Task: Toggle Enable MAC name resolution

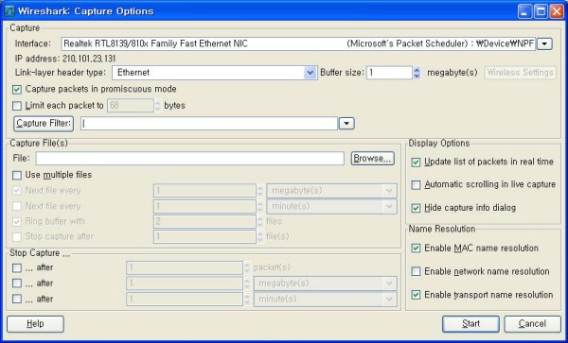Action: [416, 249]
